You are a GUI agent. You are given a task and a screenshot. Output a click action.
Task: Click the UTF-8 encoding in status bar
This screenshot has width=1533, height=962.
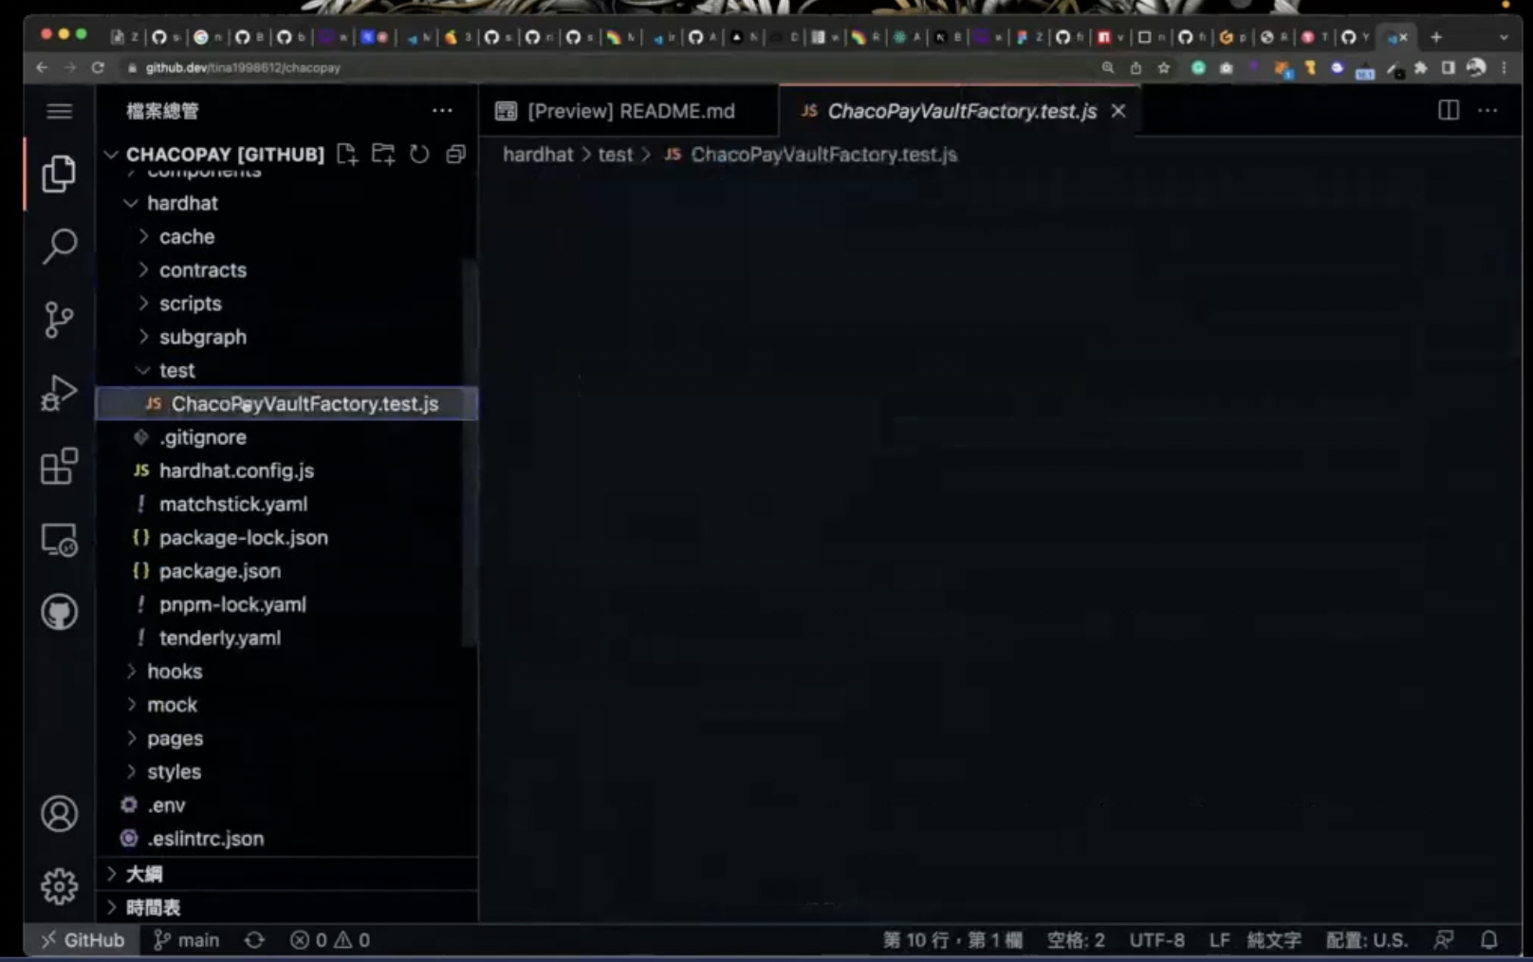(x=1156, y=940)
